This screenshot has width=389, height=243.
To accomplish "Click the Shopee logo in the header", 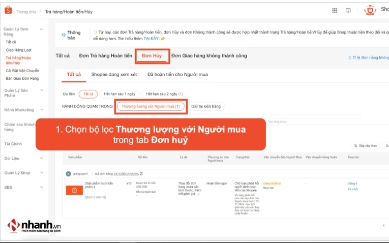I will [8, 10].
